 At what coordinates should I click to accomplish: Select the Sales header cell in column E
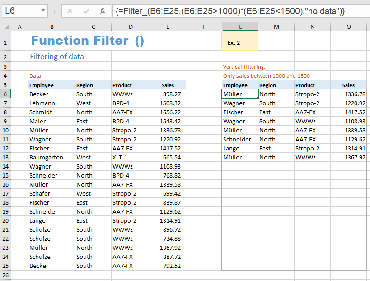pyautogui.click(x=168, y=85)
